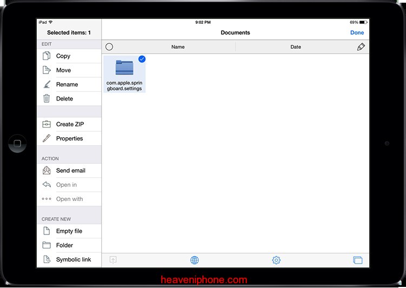The width and height of the screenshot is (406, 288).
Task: Tap the Move file icon
Action: click(47, 70)
